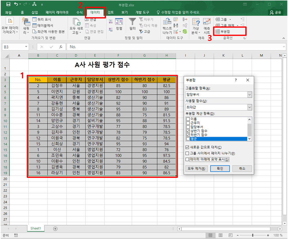Uncheck the 상반기 점수 checkbox
This screenshot has width=288, height=239.
[x=188, y=131]
